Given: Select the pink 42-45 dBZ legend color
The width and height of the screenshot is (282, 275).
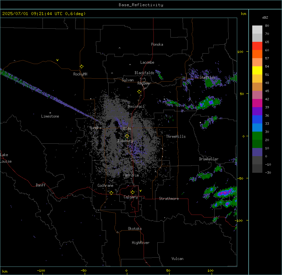Looking at the screenshot, I should pyautogui.click(x=257, y=95).
